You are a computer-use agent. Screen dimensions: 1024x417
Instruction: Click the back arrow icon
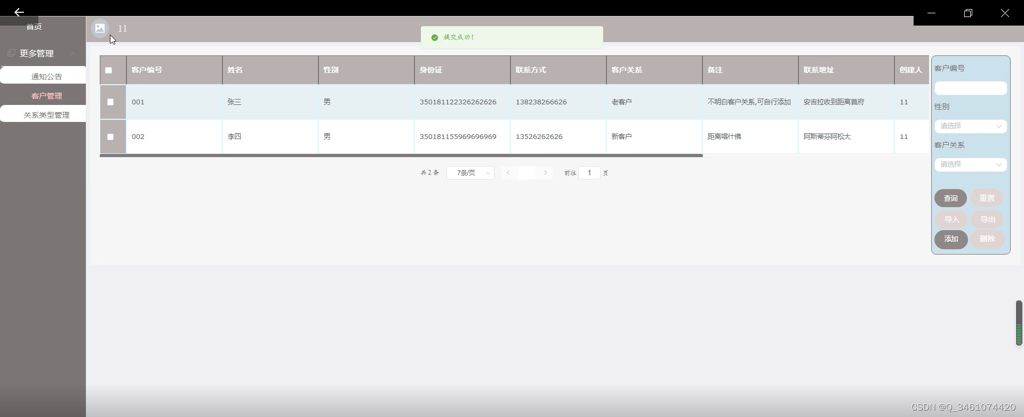pos(19,12)
